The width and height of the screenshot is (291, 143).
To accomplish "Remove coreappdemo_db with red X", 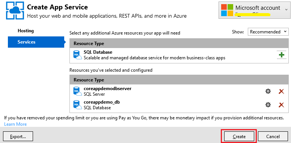I will pyautogui.click(x=281, y=105).
